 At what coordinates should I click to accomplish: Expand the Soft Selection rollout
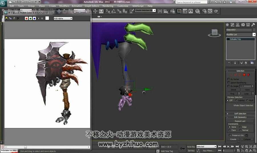pos(240,113)
